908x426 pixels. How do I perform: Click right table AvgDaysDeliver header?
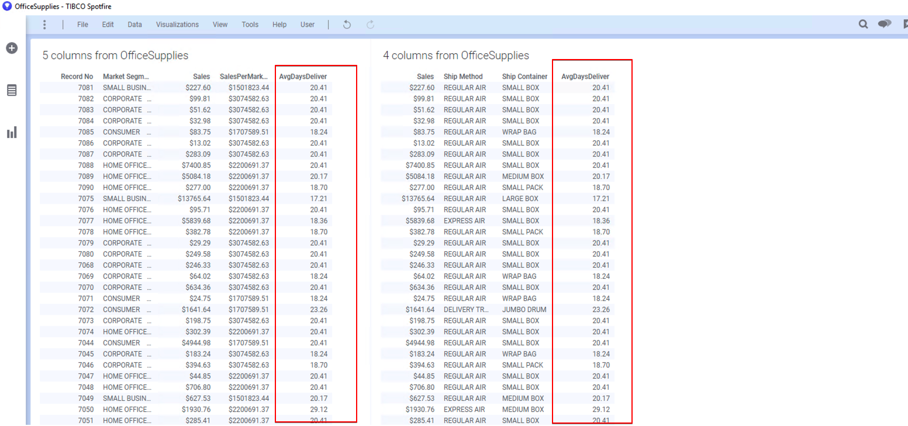(x=585, y=77)
